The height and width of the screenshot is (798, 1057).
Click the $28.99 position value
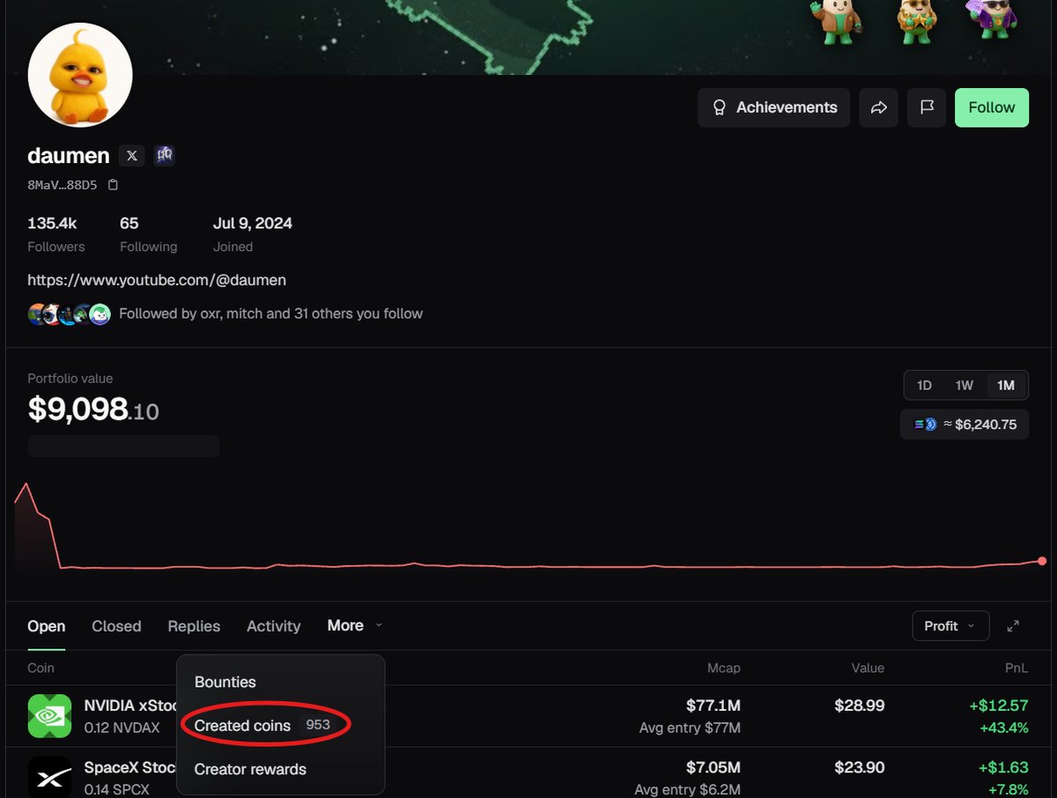click(x=859, y=706)
